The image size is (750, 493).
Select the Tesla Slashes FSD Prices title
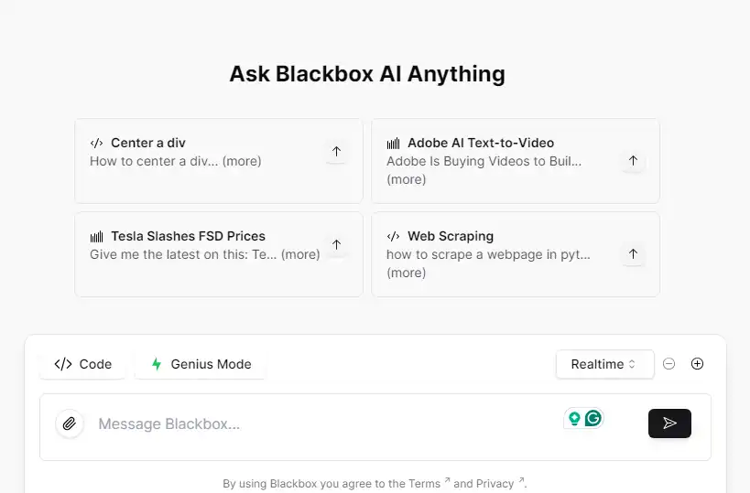coord(188,236)
